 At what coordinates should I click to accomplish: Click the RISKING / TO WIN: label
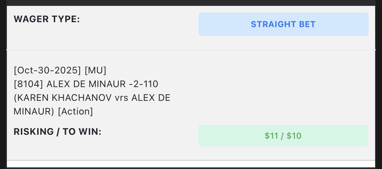[57, 132]
